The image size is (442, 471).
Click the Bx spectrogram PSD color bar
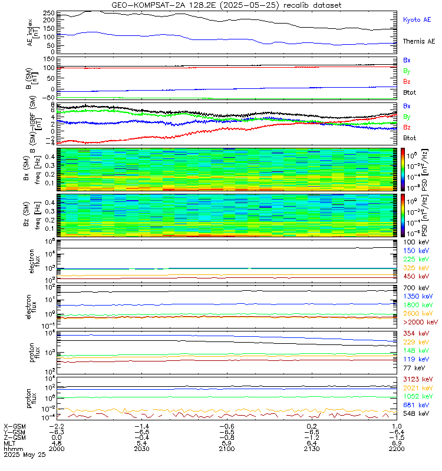coord(403,170)
